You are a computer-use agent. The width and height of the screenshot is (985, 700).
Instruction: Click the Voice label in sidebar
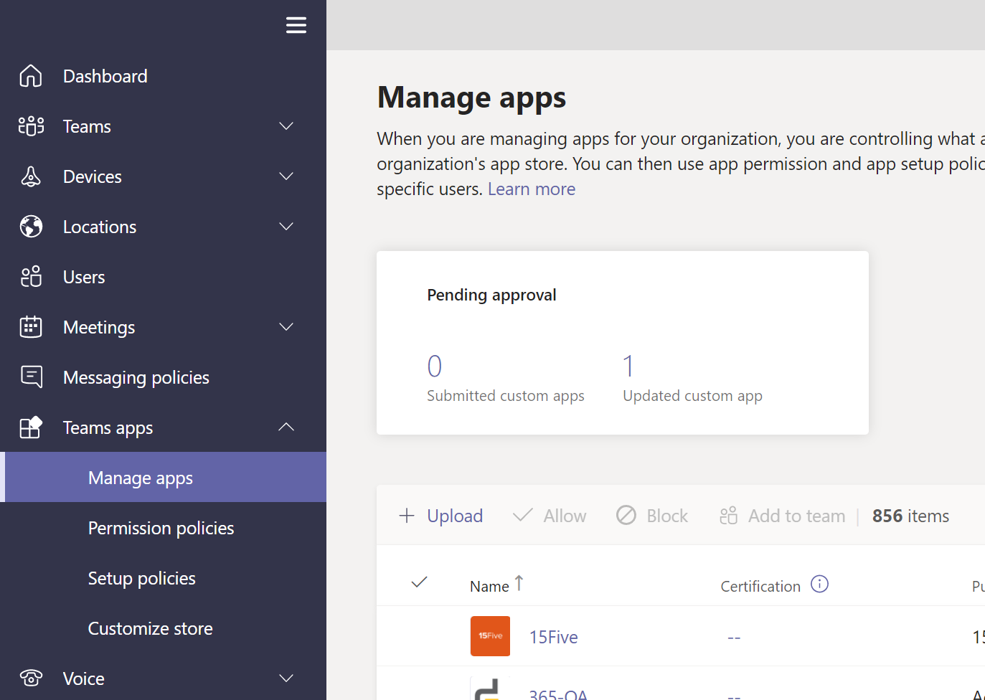tap(84, 678)
